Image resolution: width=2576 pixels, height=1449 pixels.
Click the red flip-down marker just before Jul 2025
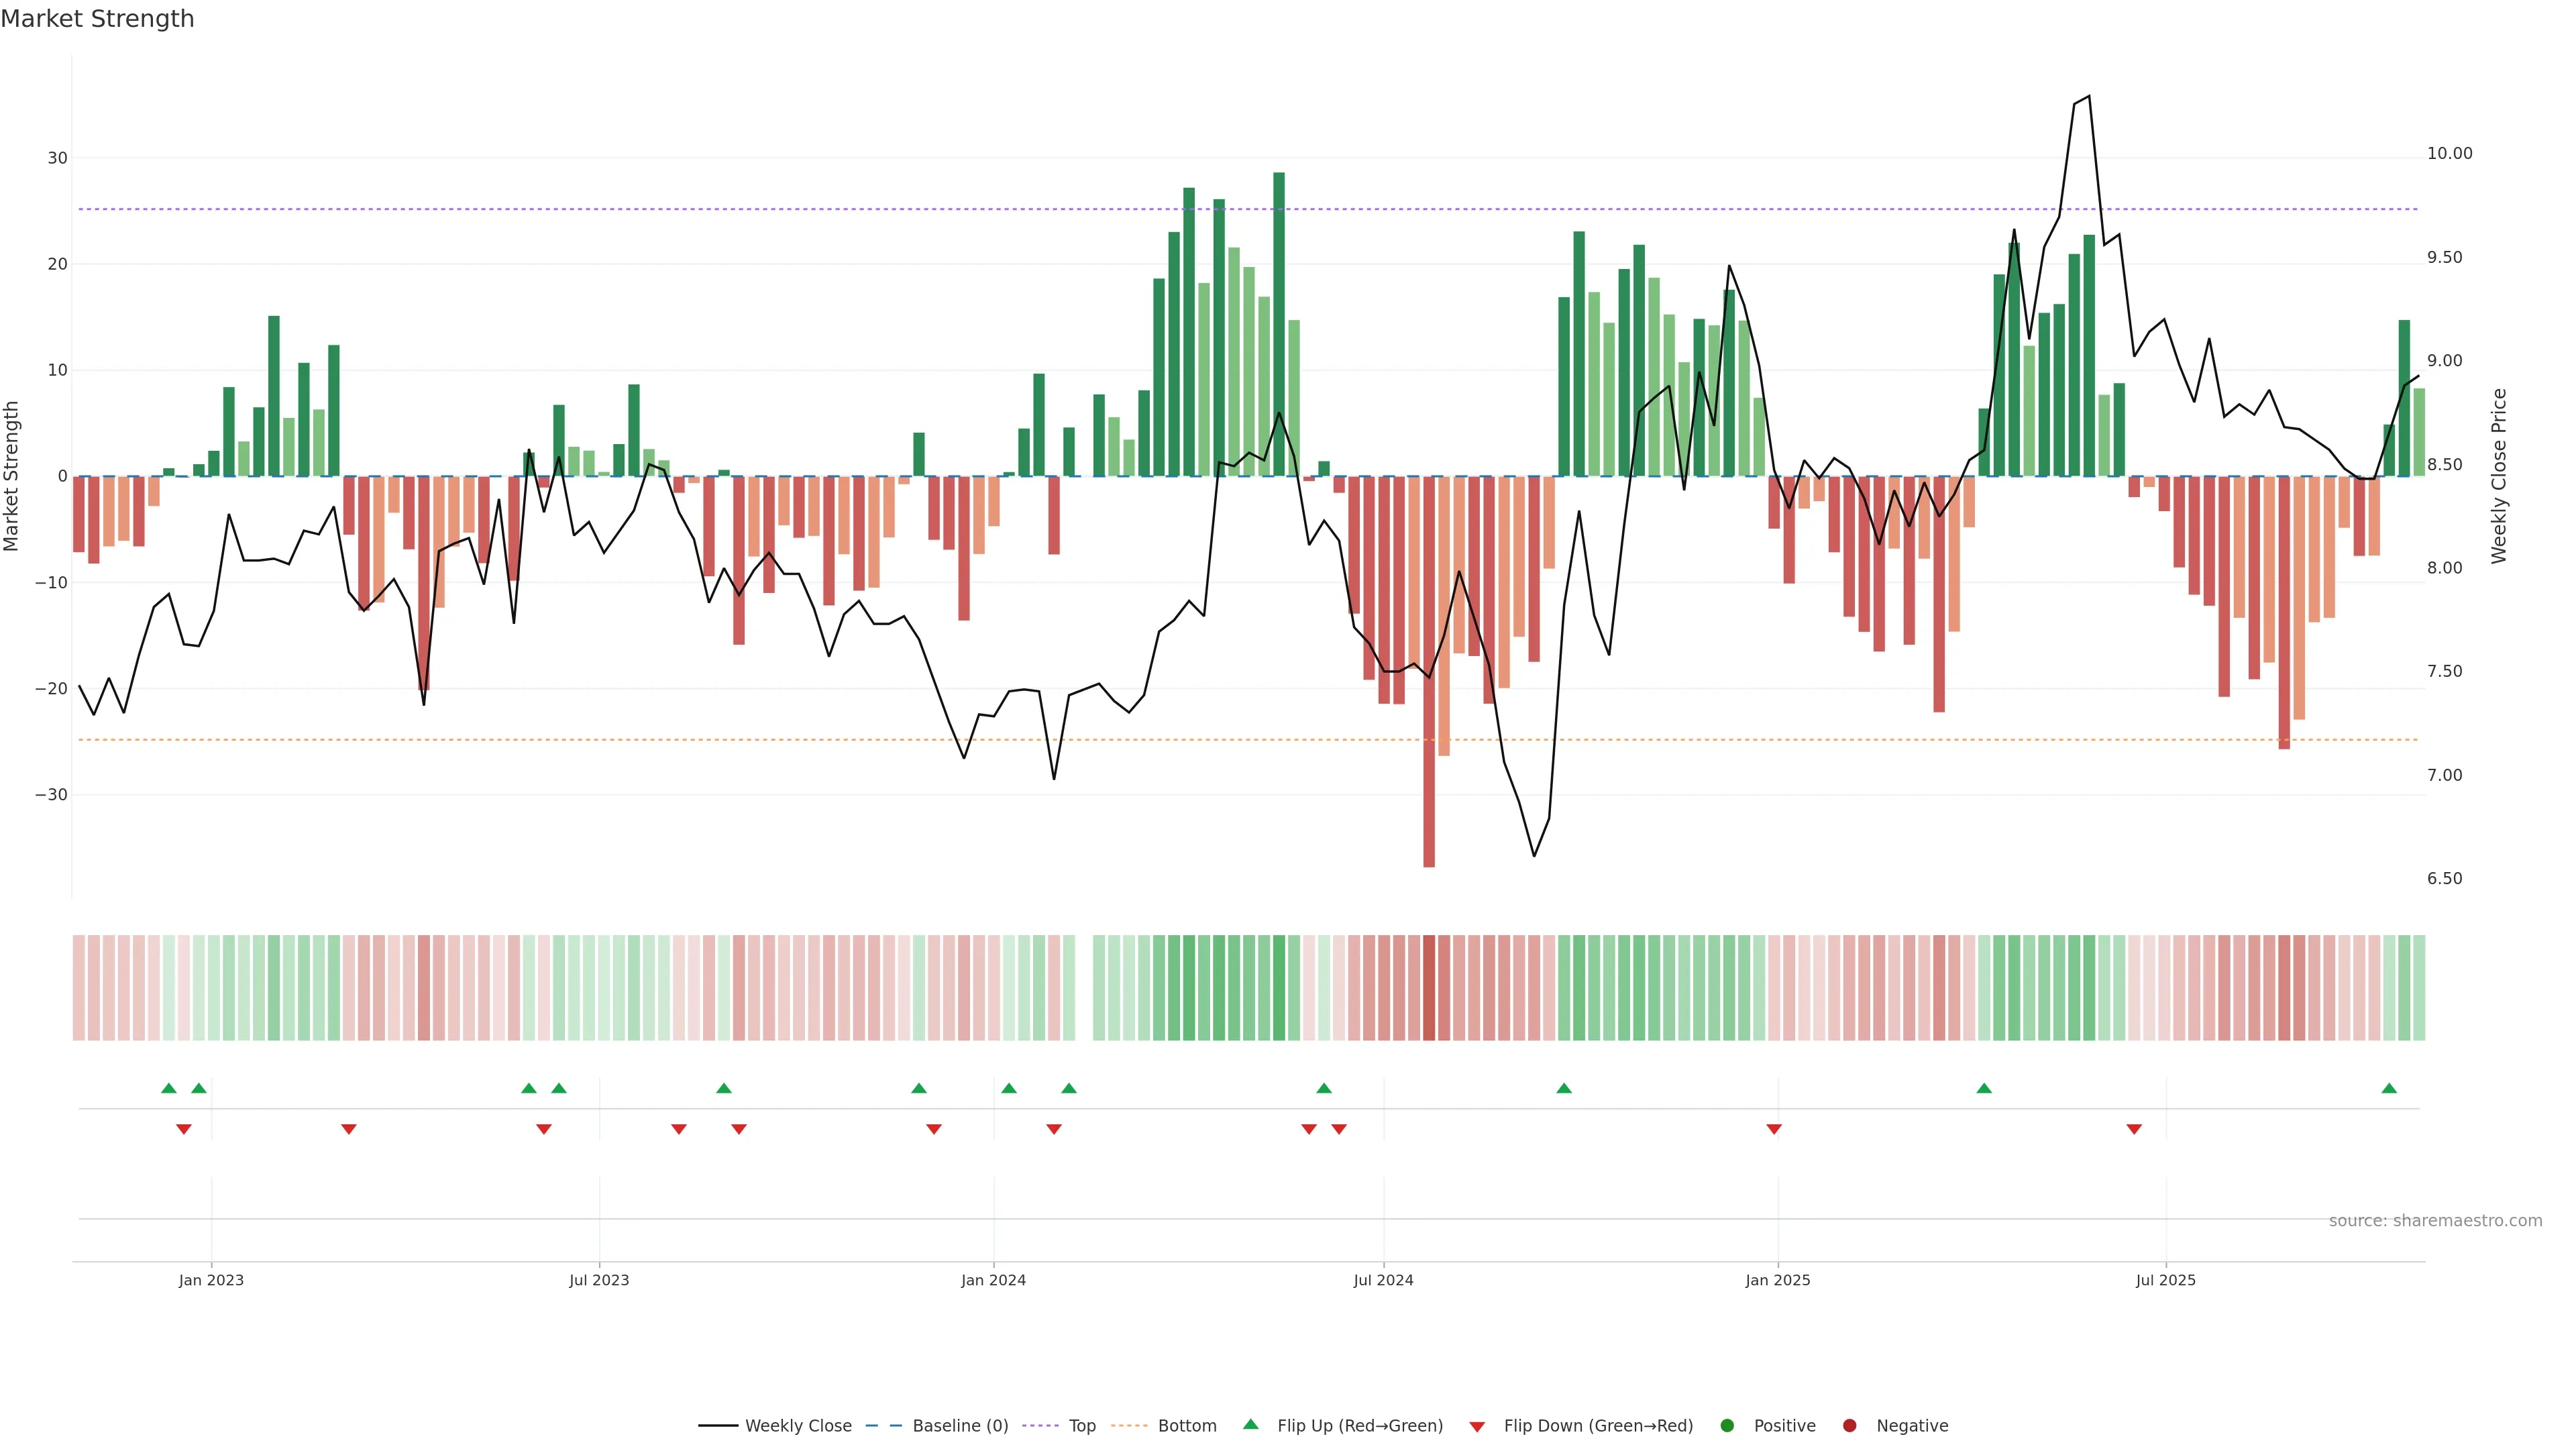click(x=2134, y=1129)
